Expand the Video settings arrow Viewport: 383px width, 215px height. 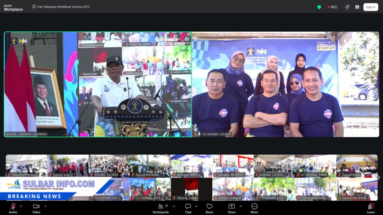(45, 206)
